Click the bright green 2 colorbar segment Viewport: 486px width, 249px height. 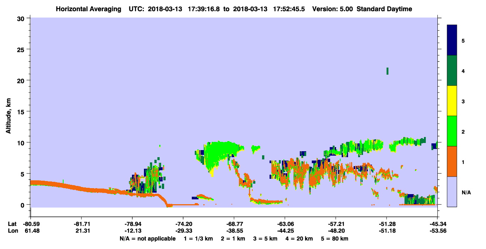click(452, 131)
